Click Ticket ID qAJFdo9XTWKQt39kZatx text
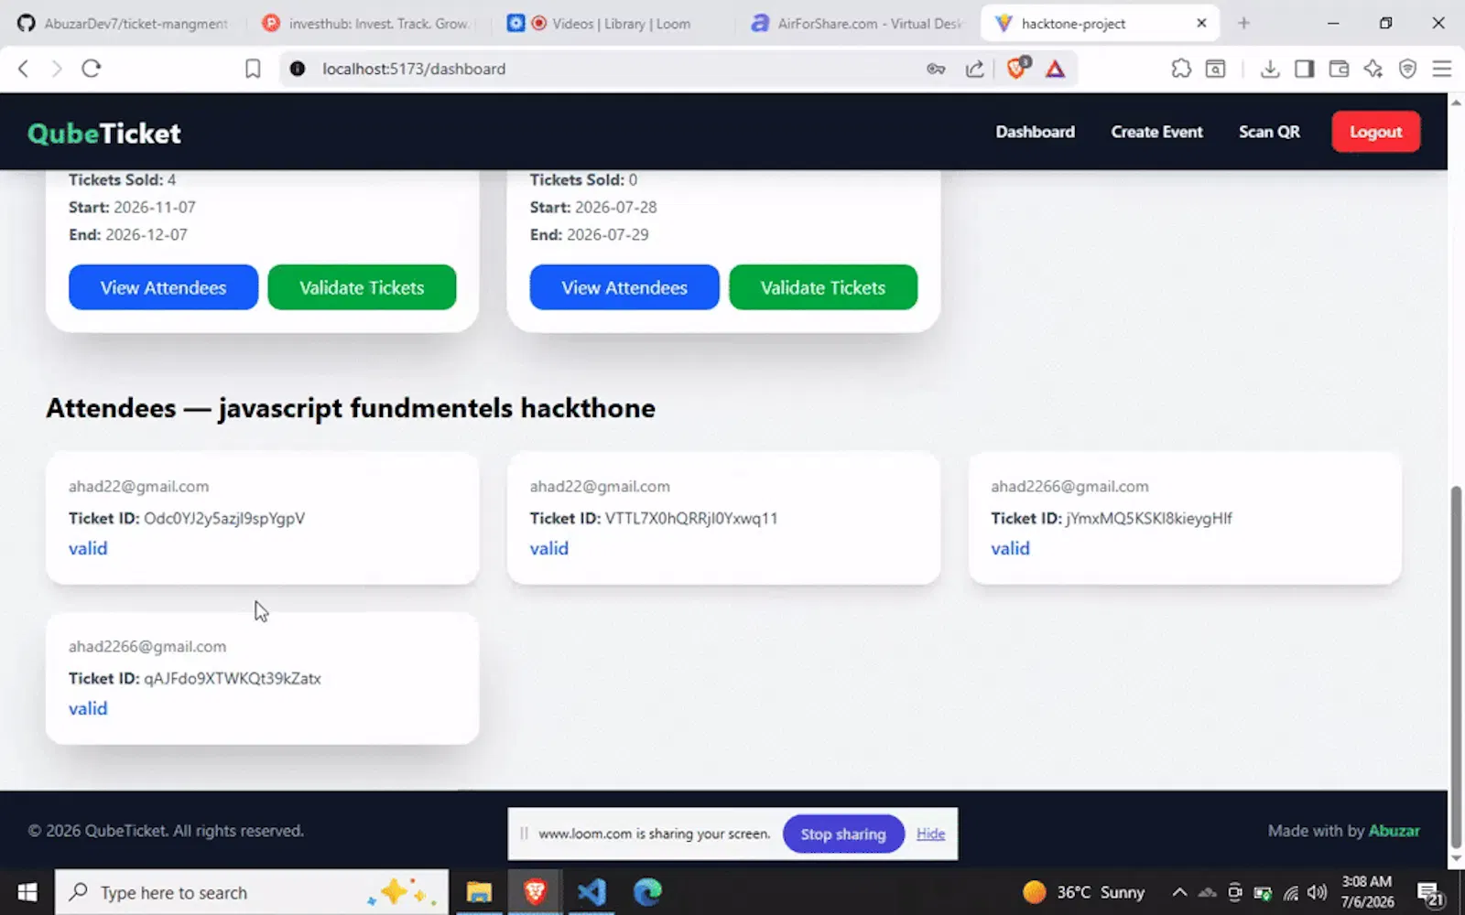The width and height of the screenshot is (1465, 915). coord(195,678)
